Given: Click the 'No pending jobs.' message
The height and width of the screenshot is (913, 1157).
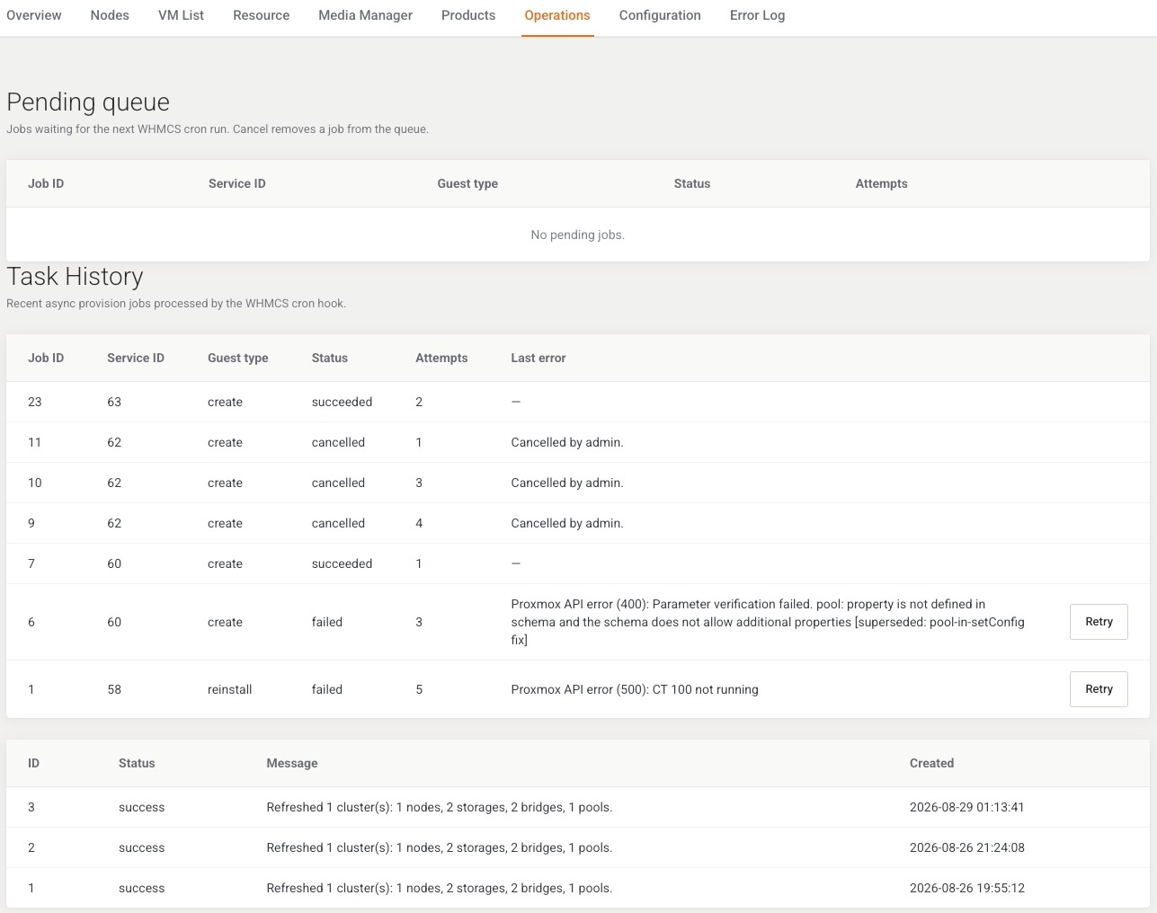Looking at the screenshot, I should coord(577,235).
